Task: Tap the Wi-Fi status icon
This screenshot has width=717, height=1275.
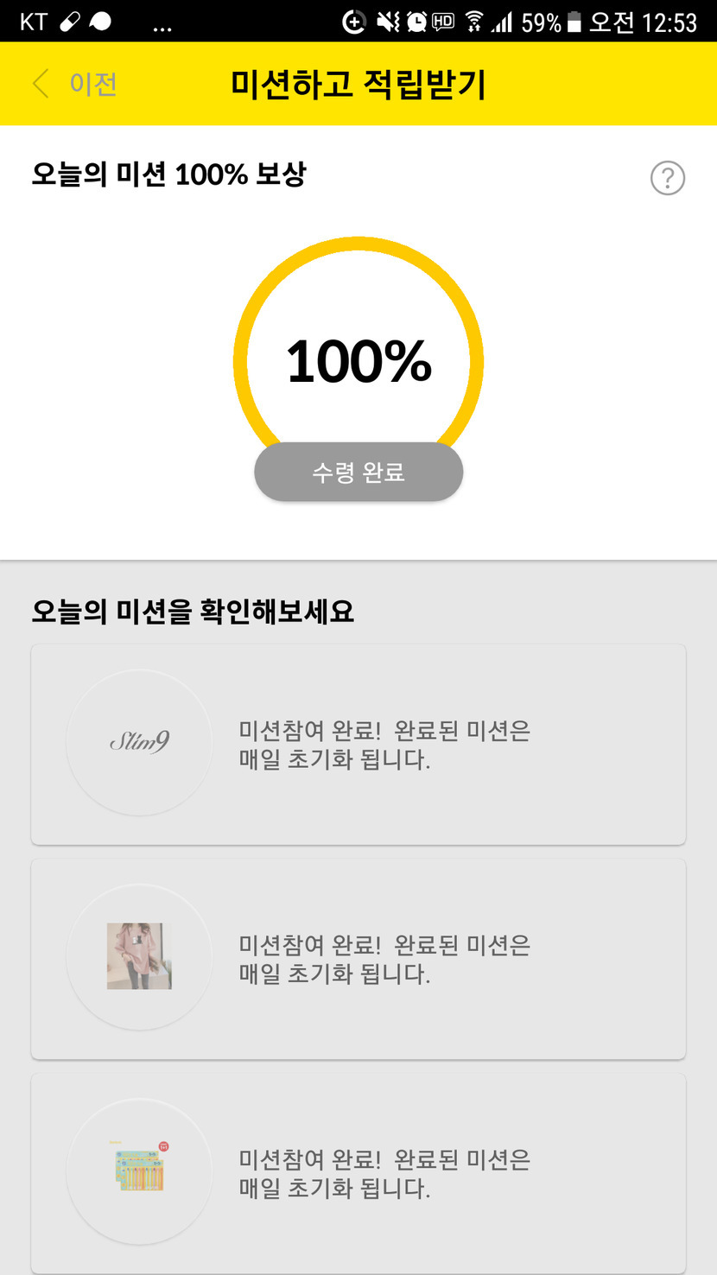Action: tap(473, 22)
